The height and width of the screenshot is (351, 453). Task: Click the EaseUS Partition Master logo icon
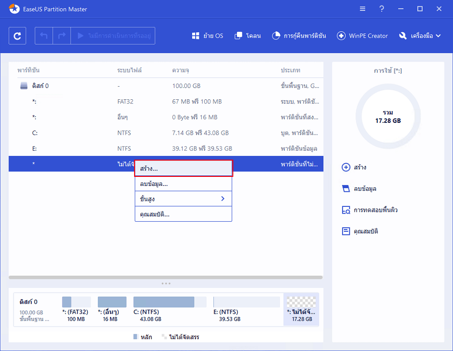point(14,9)
